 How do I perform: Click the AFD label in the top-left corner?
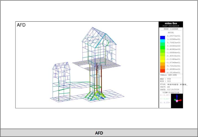coord(21,25)
